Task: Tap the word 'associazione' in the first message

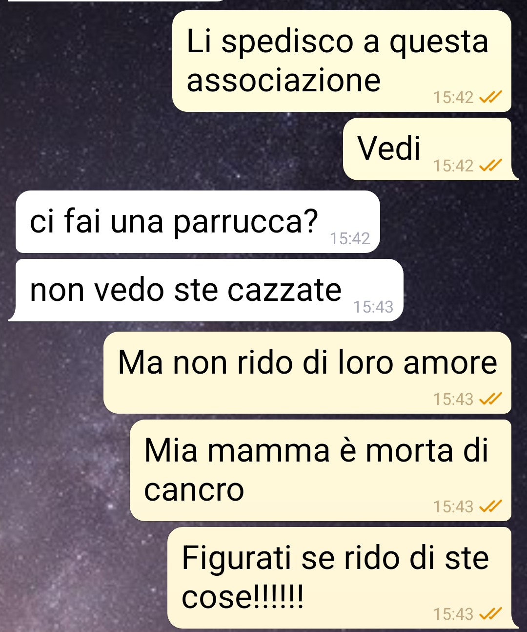Action: [284, 80]
